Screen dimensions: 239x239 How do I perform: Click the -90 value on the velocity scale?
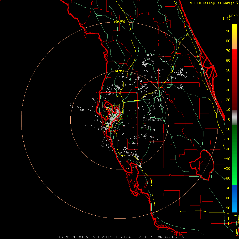tap(227, 208)
